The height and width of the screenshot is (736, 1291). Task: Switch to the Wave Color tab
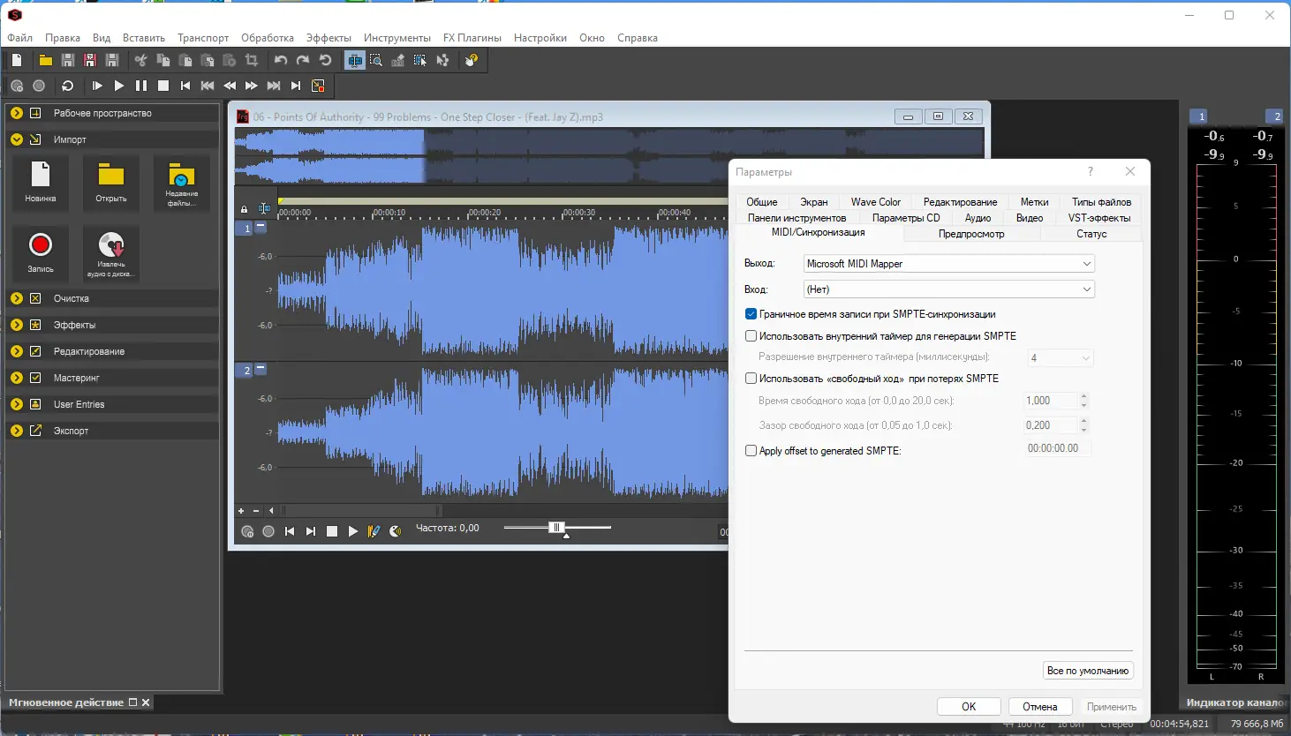pos(875,202)
